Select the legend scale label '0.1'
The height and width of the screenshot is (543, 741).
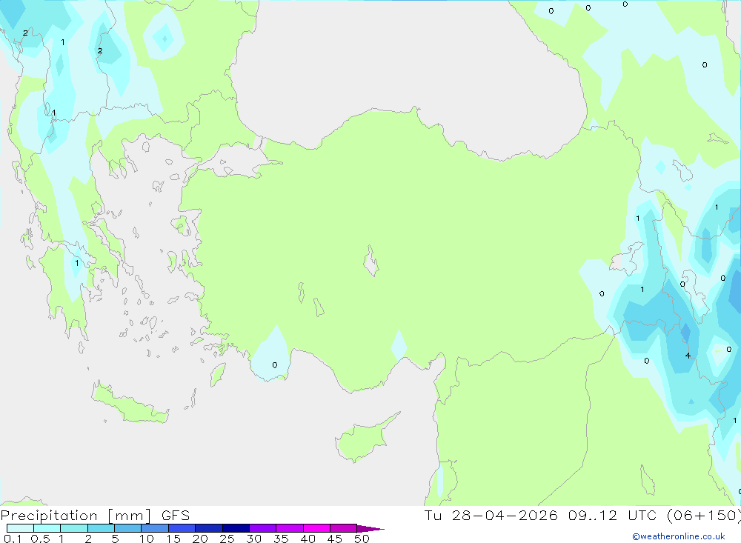[x=13, y=539]
